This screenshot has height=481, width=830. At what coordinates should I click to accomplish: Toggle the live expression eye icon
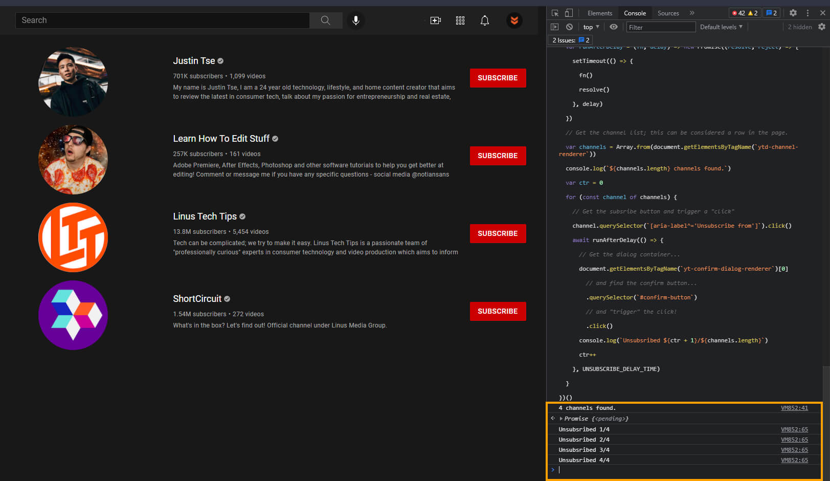(614, 27)
